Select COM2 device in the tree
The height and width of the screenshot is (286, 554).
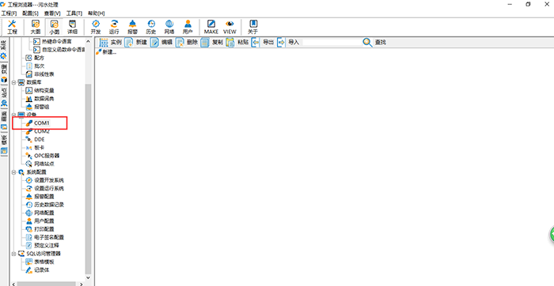click(x=38, y=131)
